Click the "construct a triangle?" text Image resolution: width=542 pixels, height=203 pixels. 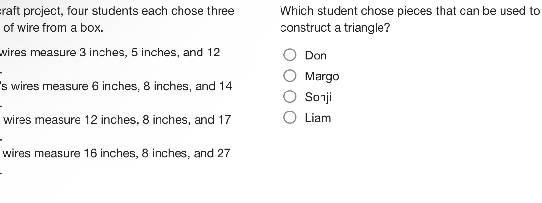335,28
